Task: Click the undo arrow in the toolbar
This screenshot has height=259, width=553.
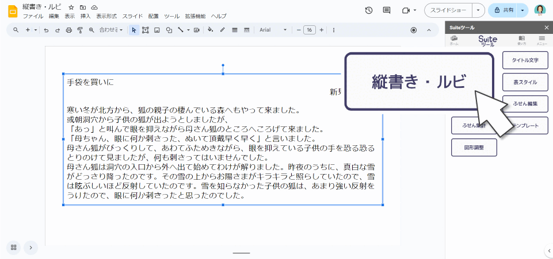Action: pyautogui.click(x=46, y=30)
